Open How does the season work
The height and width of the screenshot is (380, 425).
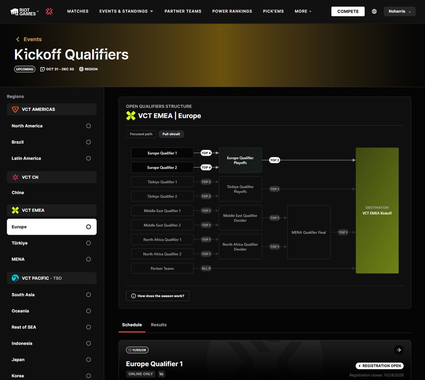point(158,296)
